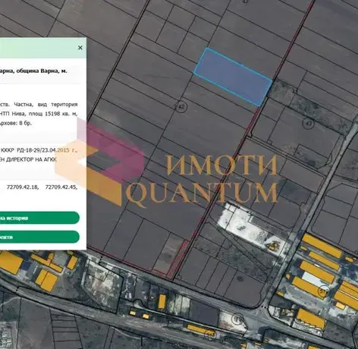Click the circled 42 map label
358x349 pixels.
pos(181,107)
